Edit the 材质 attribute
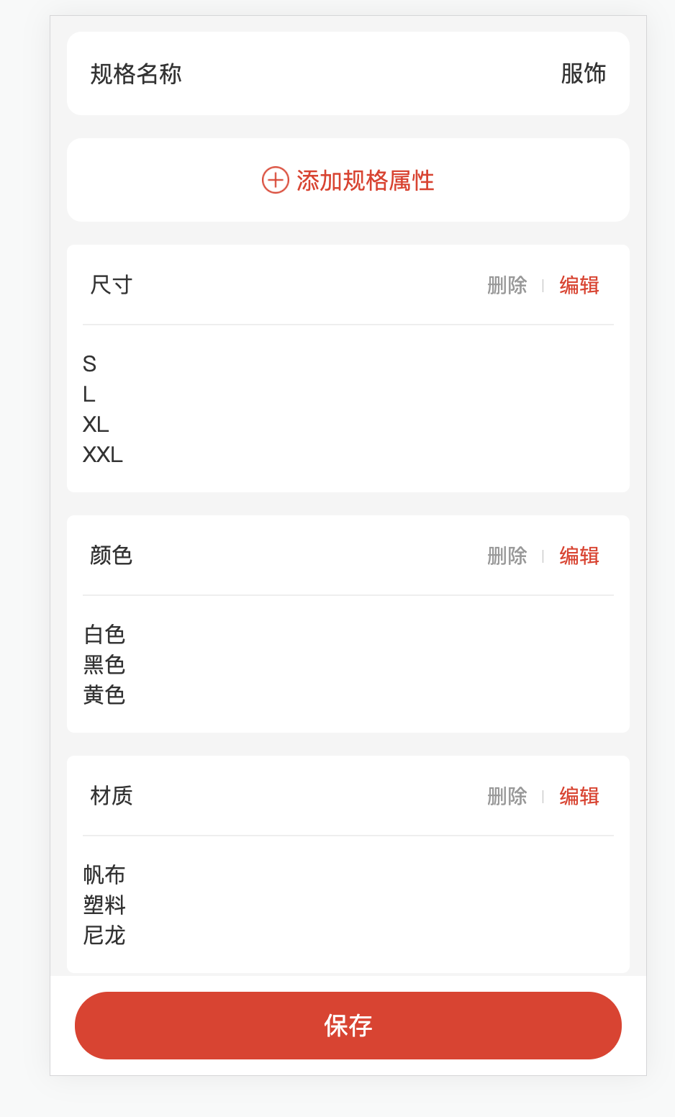 [579, 797]
